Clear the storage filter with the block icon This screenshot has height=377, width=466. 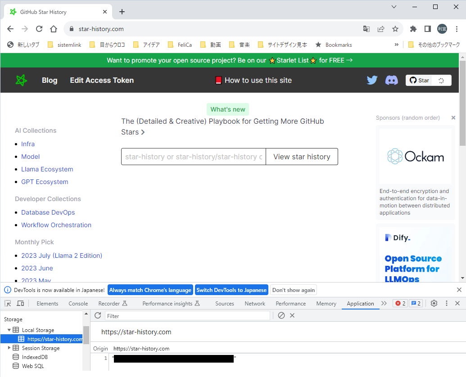(x=281, y=315)
